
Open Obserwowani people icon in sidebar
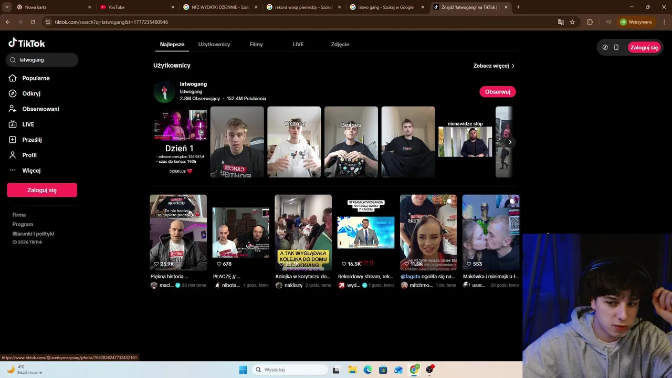(13, 109)
